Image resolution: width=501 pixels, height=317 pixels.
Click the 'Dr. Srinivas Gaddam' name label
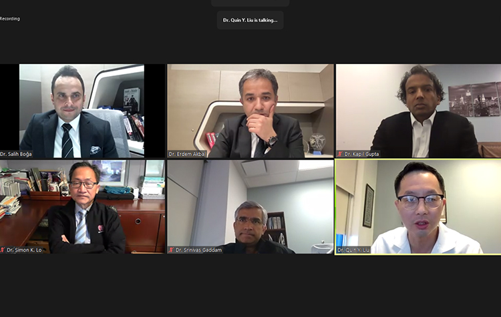click(198, 250)
